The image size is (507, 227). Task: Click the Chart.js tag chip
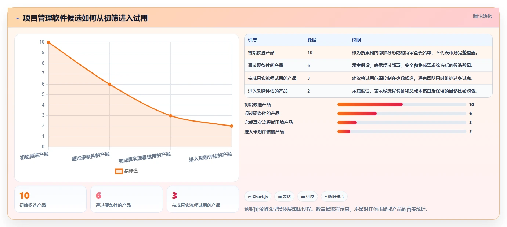pyautogui.click(x=258, y=197)
